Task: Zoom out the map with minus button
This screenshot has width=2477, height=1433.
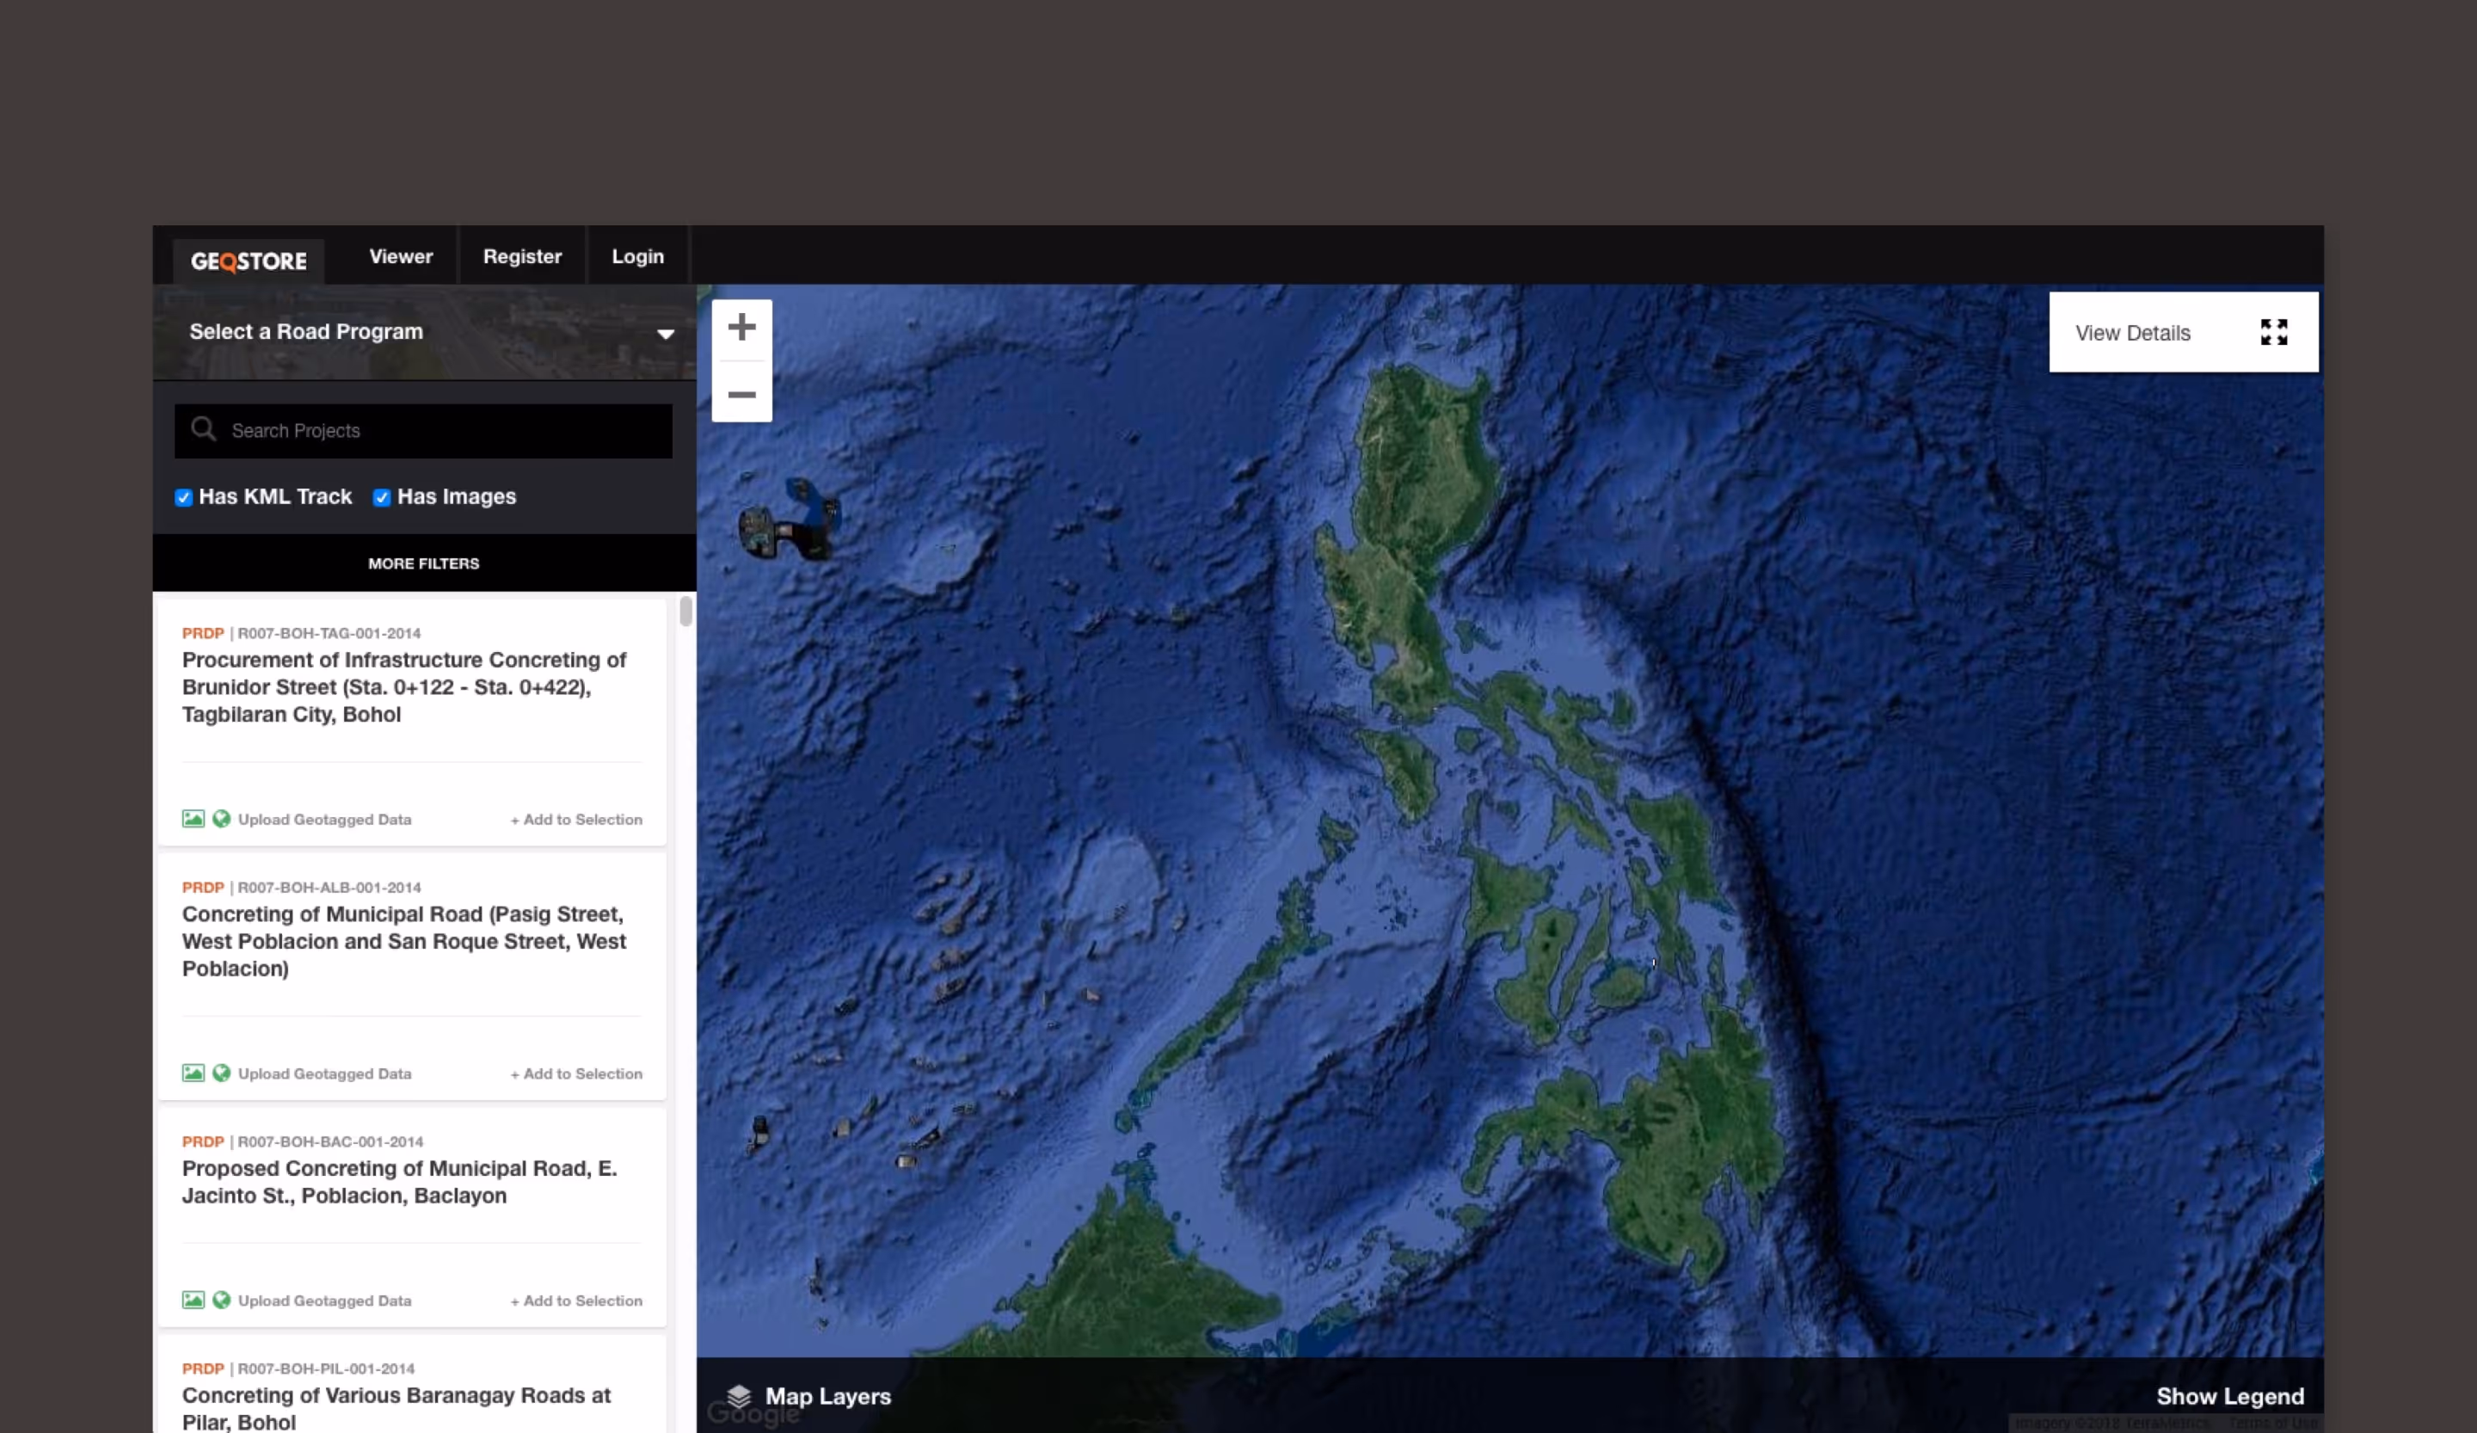Action: tap(741, 395)
